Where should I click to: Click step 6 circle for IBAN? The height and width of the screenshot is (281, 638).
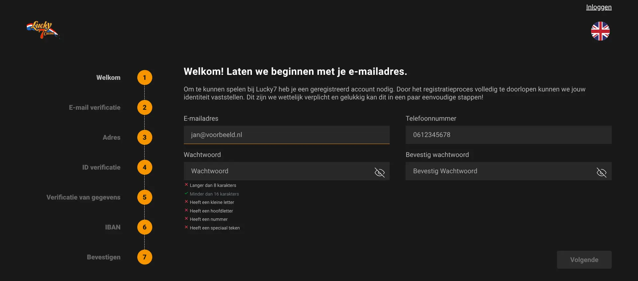(145, 227)
